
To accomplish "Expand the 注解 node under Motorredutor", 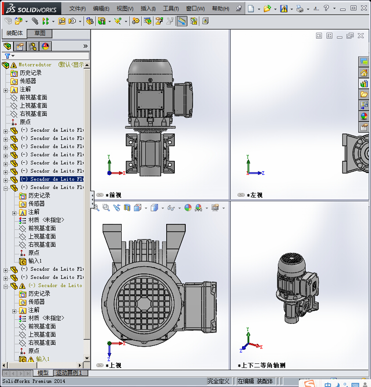I will tap(5, 89).
